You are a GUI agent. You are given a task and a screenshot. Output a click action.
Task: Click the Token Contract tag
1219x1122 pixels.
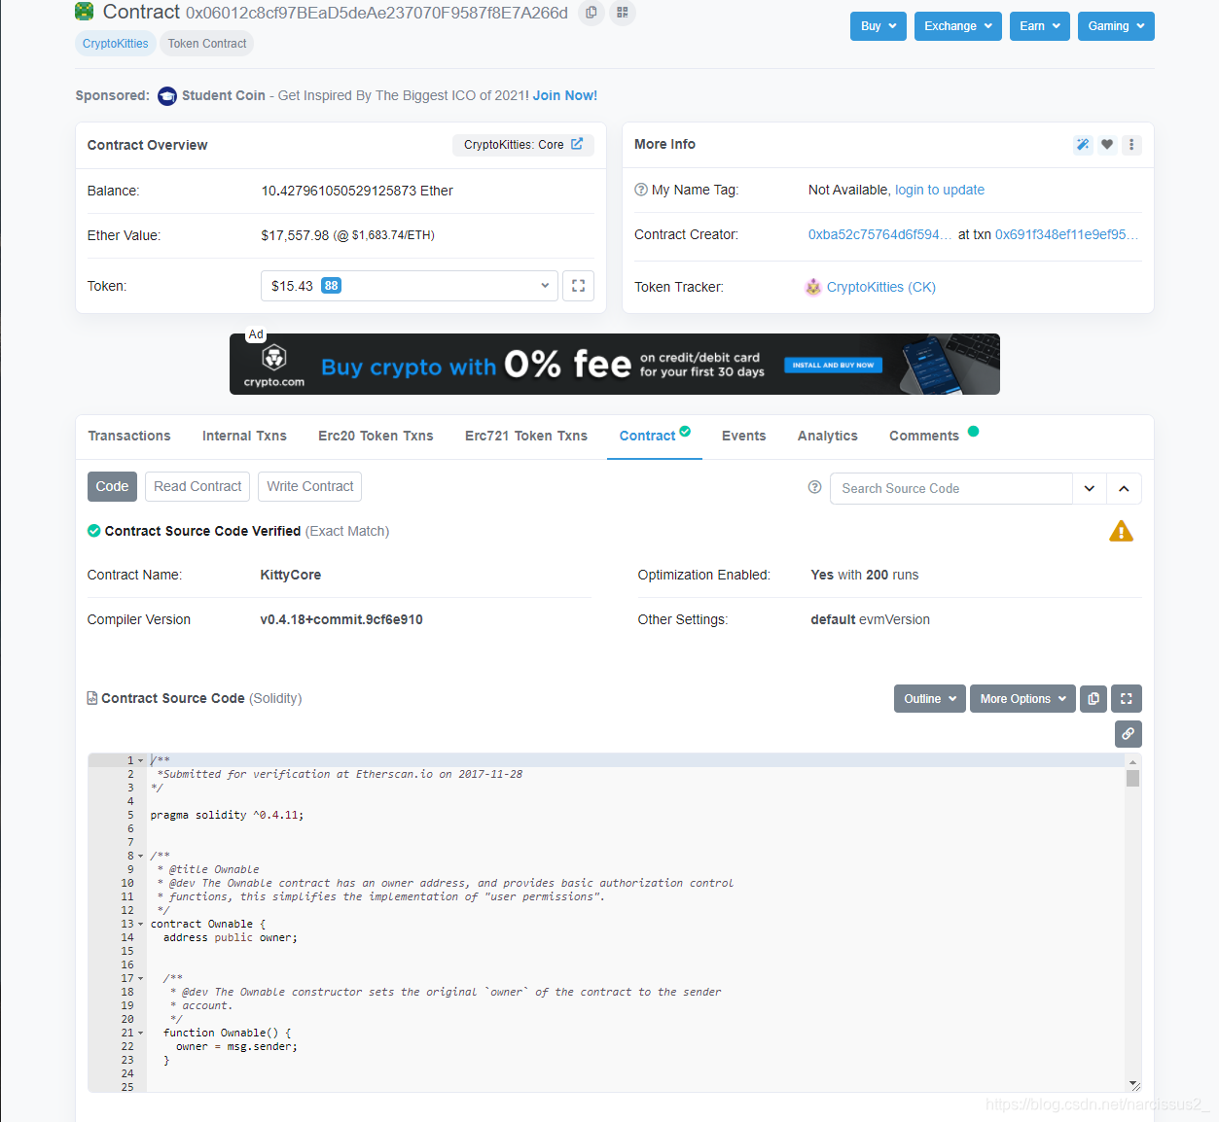[x=207, y=44]
